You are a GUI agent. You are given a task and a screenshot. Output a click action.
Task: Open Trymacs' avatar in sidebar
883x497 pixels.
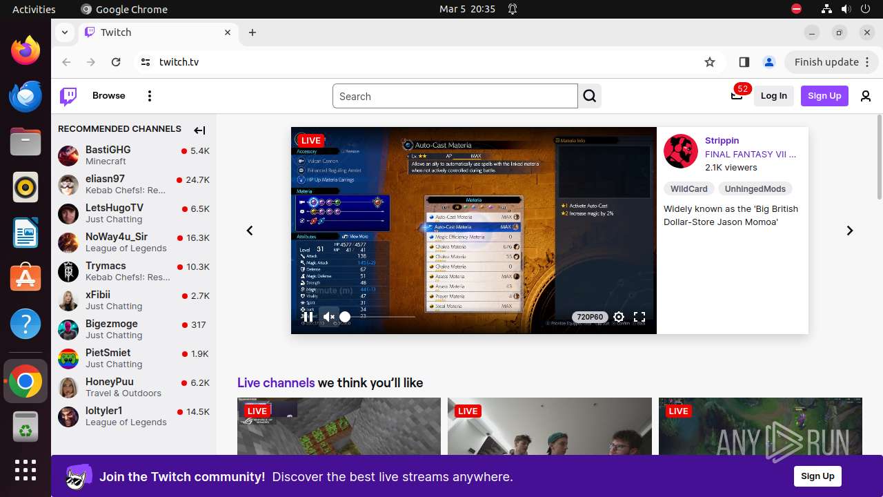[68, 271]
